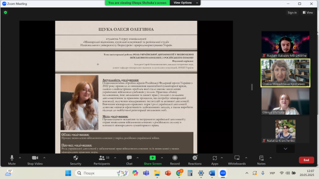This screenshot has width=319, height=179.
Task: Click the viewing Olesya Shchuka's screen banner
Action: coord(138,2)
